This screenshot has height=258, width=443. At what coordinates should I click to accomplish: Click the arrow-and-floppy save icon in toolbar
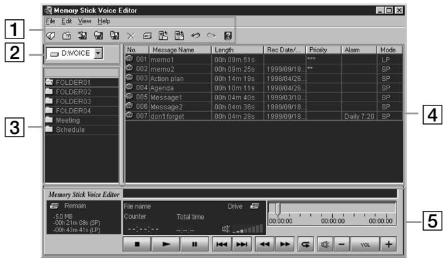click(82, 36)
